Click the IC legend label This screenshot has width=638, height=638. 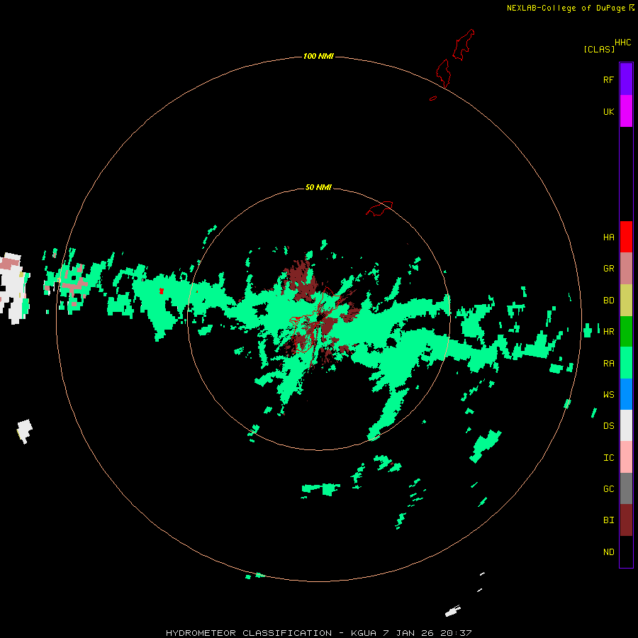pos(608,458)
